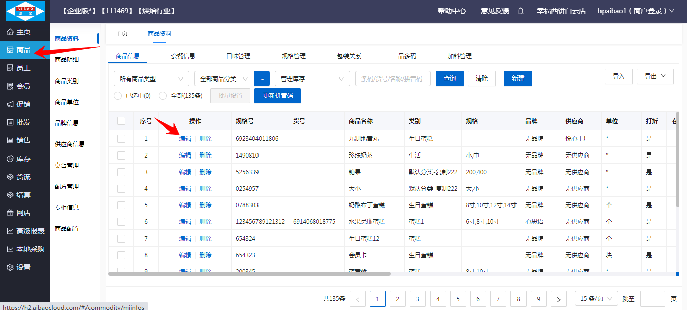Go to 会员 member sidebar icon

point(10,86)
